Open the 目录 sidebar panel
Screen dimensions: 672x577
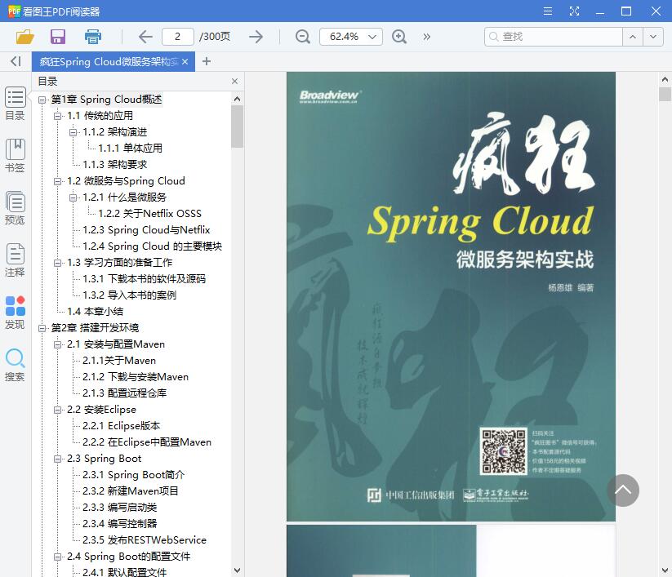15,104
